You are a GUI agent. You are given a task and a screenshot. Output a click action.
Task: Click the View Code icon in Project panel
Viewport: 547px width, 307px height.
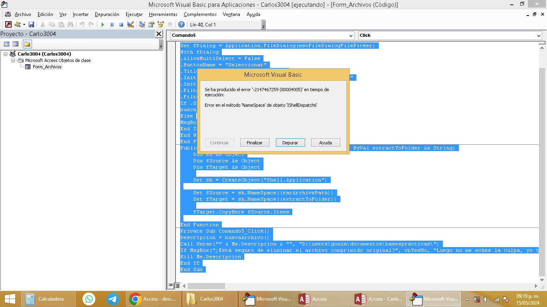6,44
